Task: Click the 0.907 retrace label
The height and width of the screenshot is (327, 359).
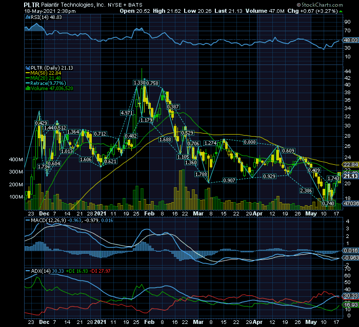Action: coord(229,181)
